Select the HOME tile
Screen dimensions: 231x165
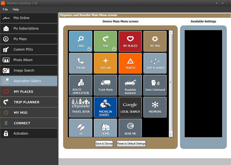pos(105,128)
